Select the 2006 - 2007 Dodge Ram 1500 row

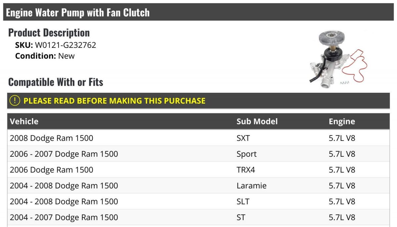[198, 154]
